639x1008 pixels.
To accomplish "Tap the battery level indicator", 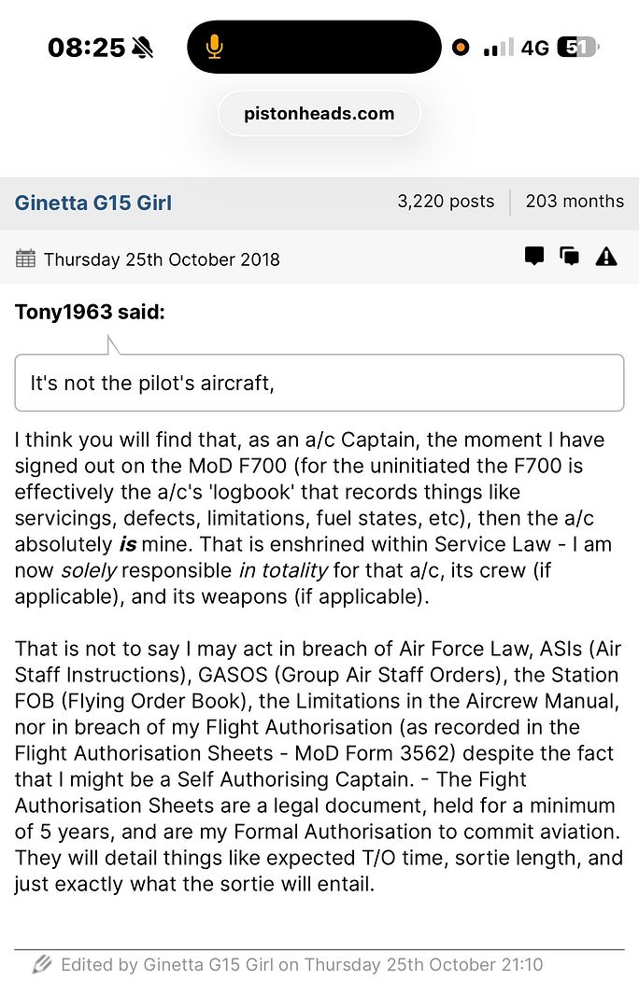I will (577, 48).
